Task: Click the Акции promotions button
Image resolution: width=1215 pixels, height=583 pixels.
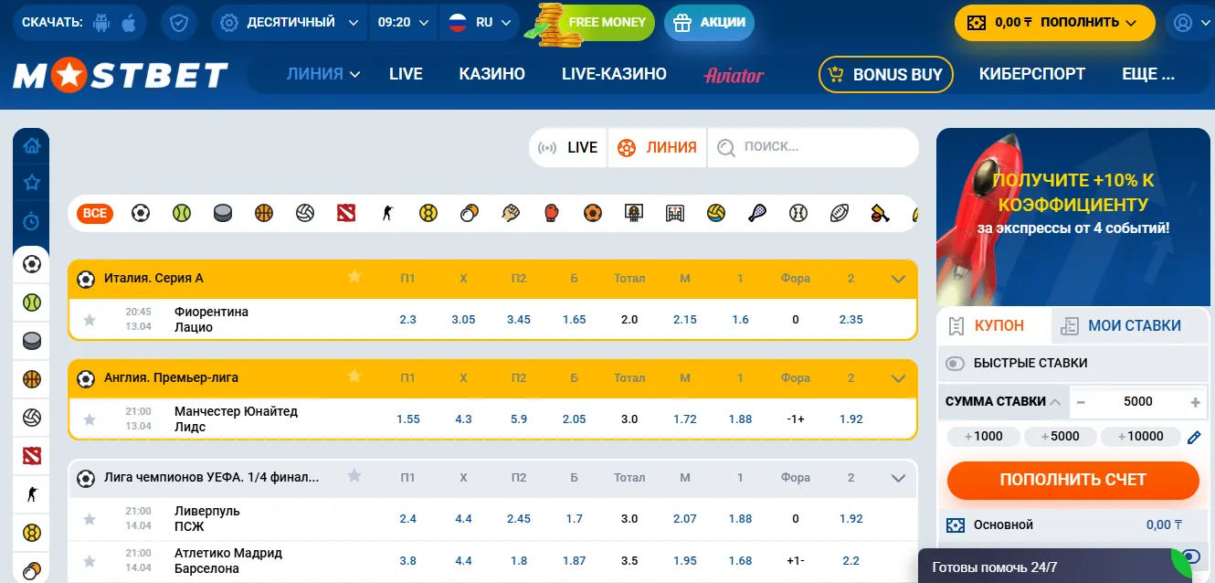Action: click(709, 23)
